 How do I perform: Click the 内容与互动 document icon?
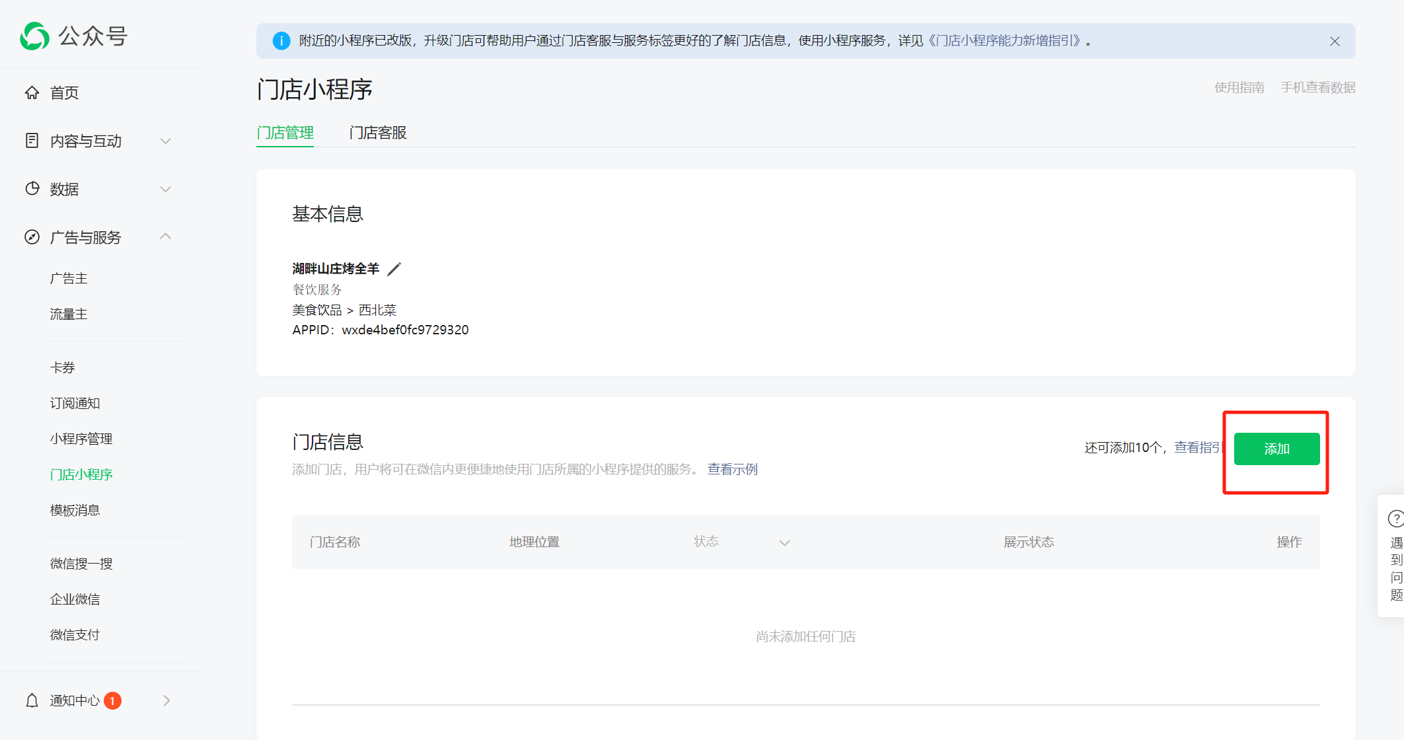click(x=32, y=141)
